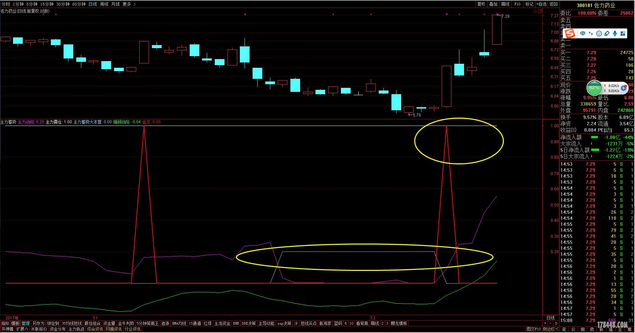Toggle Chinese/English mode in Sogou bar

[x=583, y=33]
